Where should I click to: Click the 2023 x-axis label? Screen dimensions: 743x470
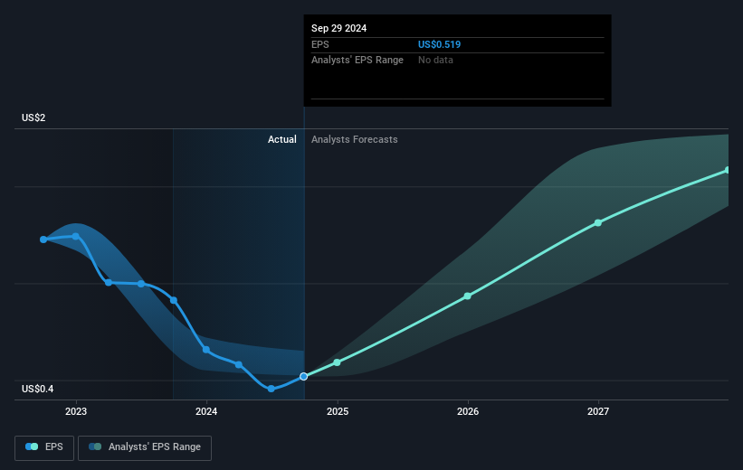[x=76, y=411]
